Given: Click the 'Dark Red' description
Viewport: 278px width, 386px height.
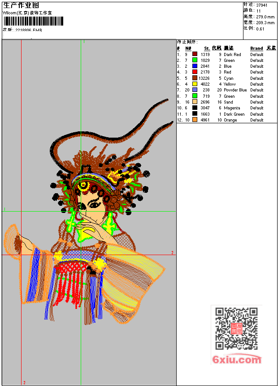Looking at the screenshot, I should click(232, 54).
